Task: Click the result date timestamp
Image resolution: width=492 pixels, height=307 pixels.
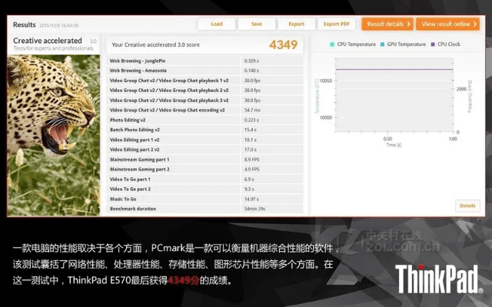Action: [59, 25]
